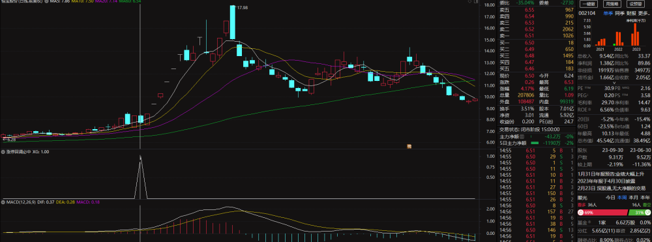Select the 财报 tab
652x242 pixels.
pos(630,13)
